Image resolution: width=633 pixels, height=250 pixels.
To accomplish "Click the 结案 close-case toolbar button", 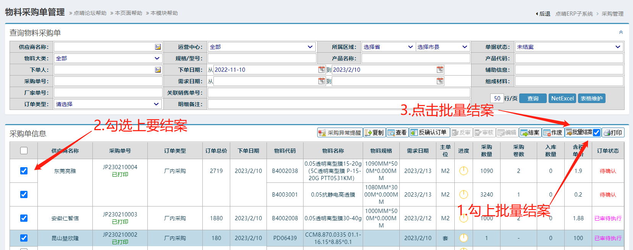I will [x=530, y=132].
